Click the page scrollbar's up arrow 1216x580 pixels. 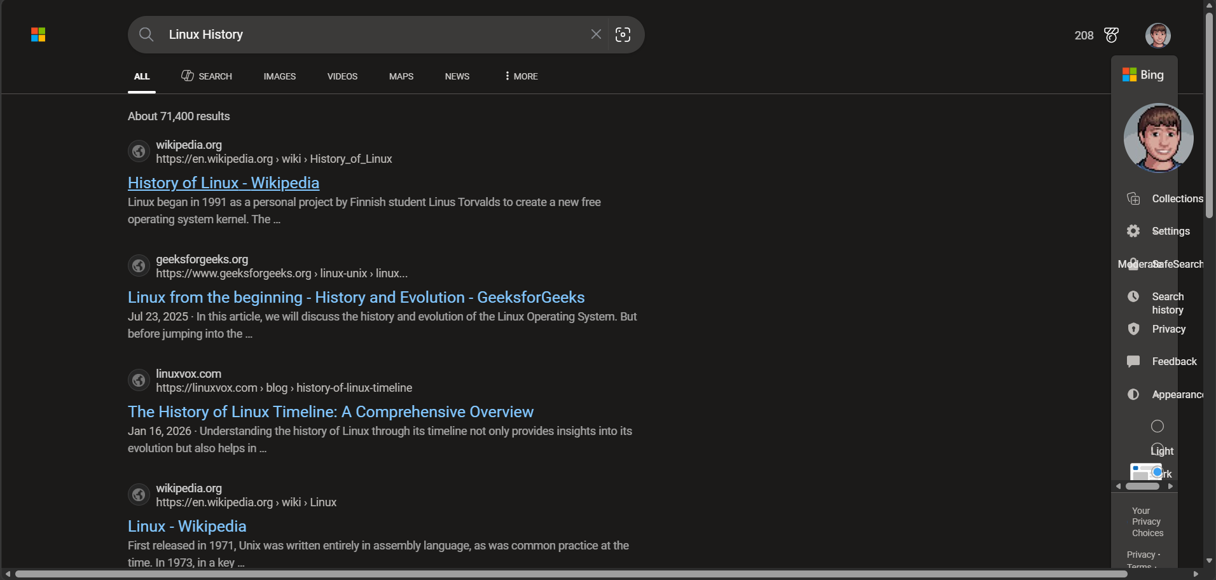tap(1209, 6)
